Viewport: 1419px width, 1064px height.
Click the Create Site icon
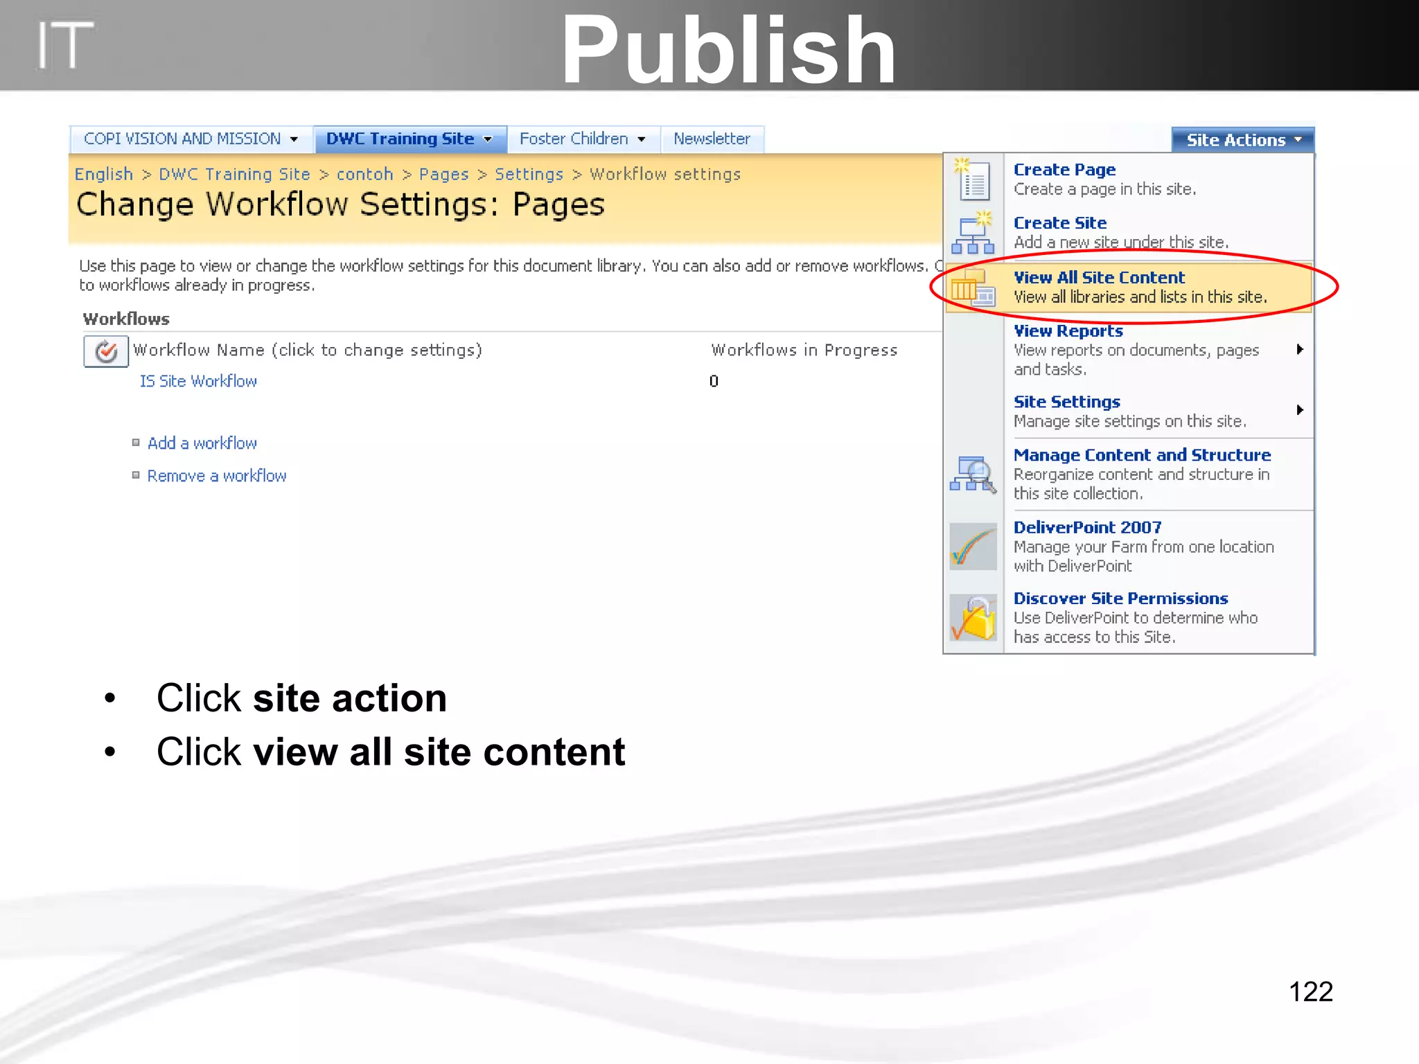click(972, 232)
